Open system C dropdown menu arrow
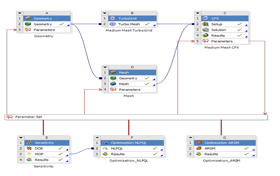The height and width of the screenshot is (176, 280). (x=198, y=13)
